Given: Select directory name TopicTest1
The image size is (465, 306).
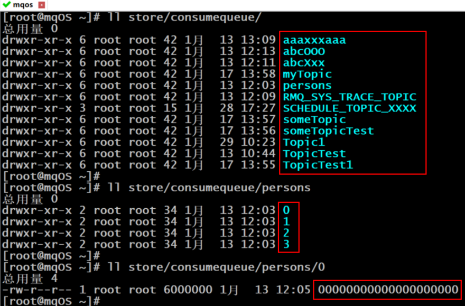Looking at the screenshot, I should click(318, 165).
